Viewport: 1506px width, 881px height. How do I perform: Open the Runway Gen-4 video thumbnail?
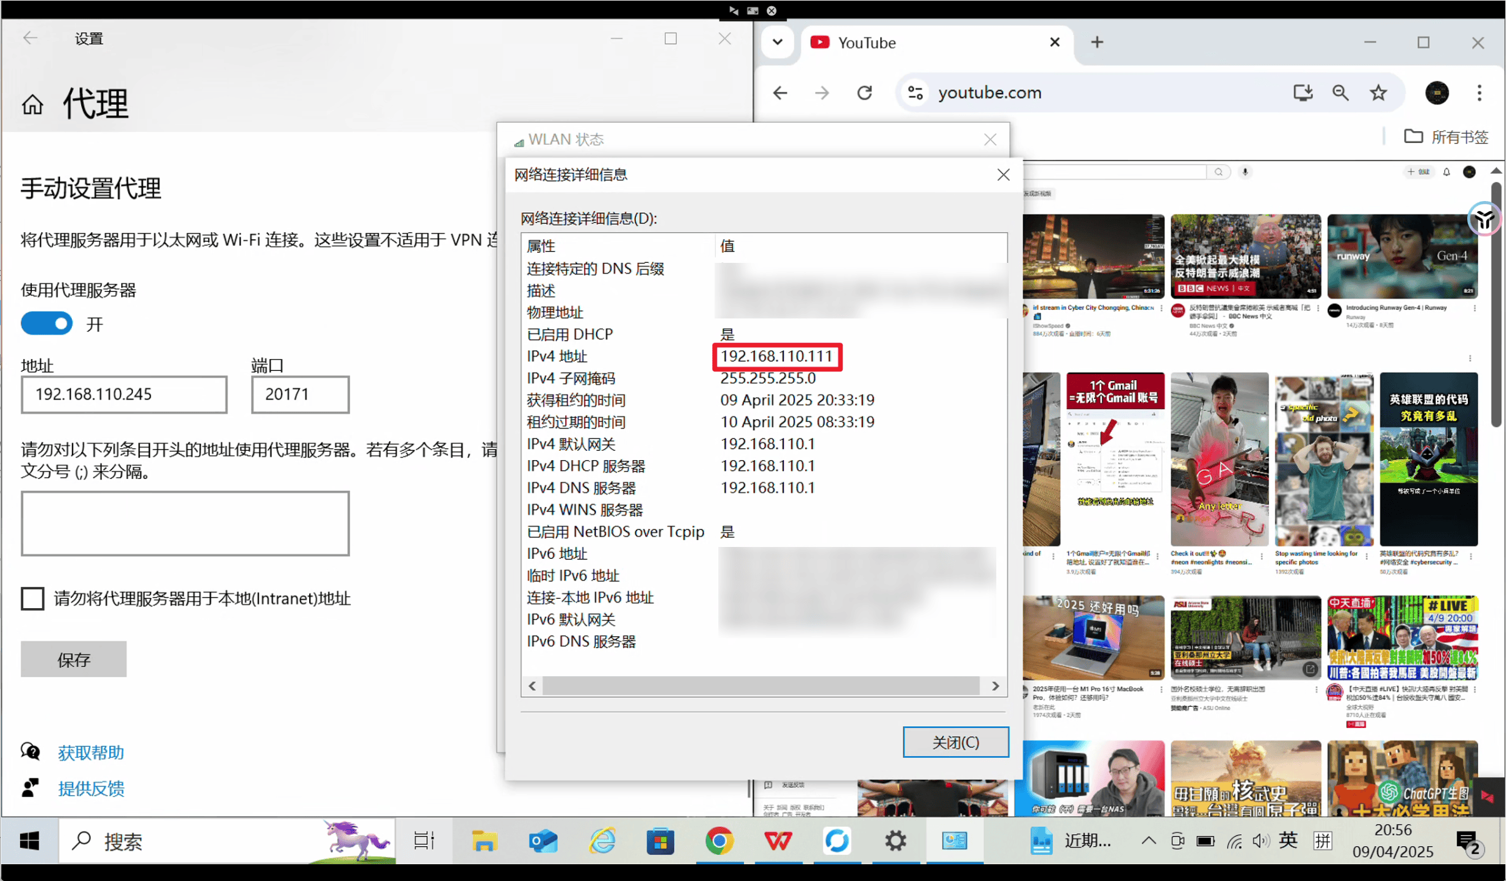tap(1402, 257)
